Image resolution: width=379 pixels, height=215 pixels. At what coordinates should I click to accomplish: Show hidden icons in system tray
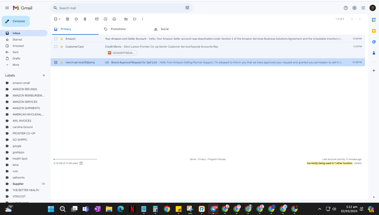pyautogui.click(x=320, y=209)
